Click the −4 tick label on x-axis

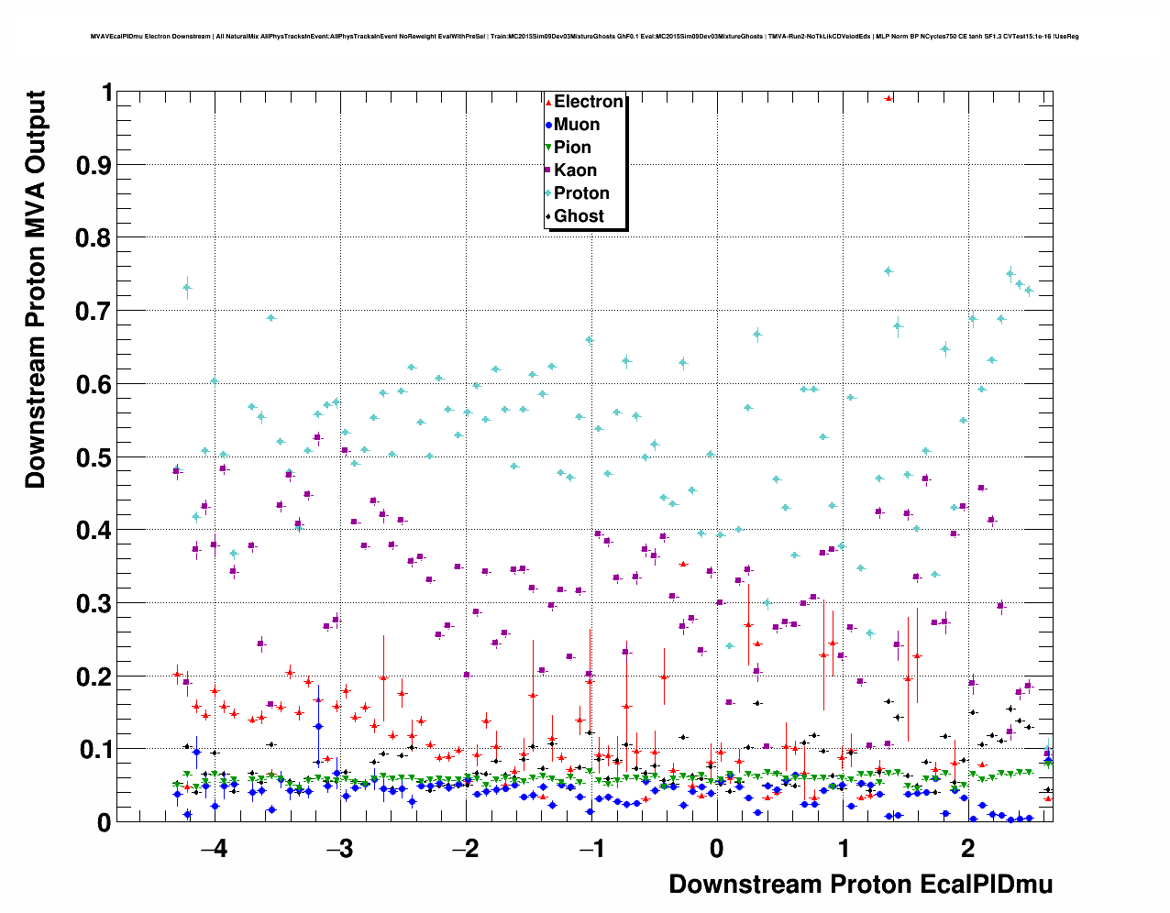(213, 849)
